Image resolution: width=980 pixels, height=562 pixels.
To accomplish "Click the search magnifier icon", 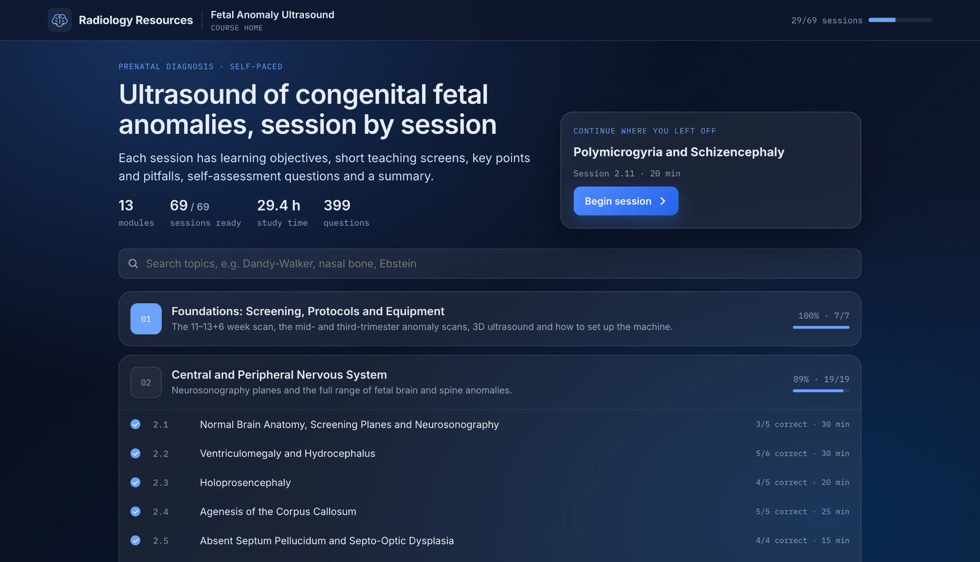I will [133, 264].
